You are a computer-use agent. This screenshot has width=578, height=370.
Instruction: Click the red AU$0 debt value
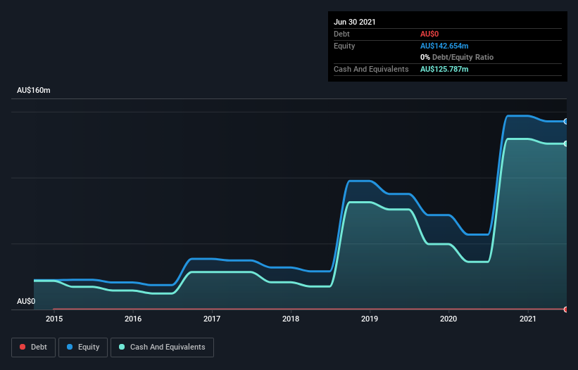tap(429, 34)
